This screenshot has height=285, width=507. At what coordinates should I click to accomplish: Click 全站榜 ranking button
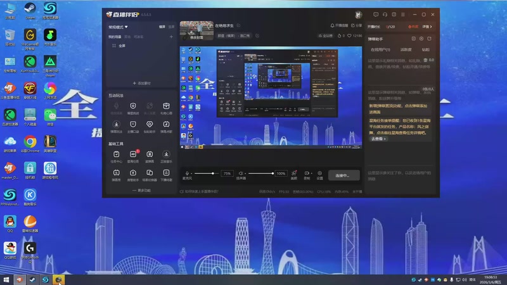[326, 36]
